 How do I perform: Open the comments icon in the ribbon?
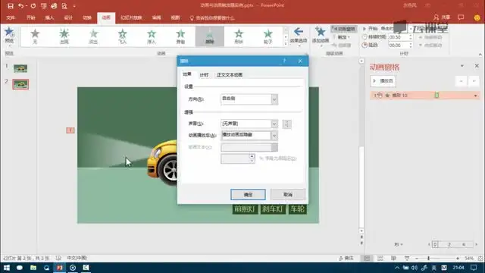coord(461,17)
